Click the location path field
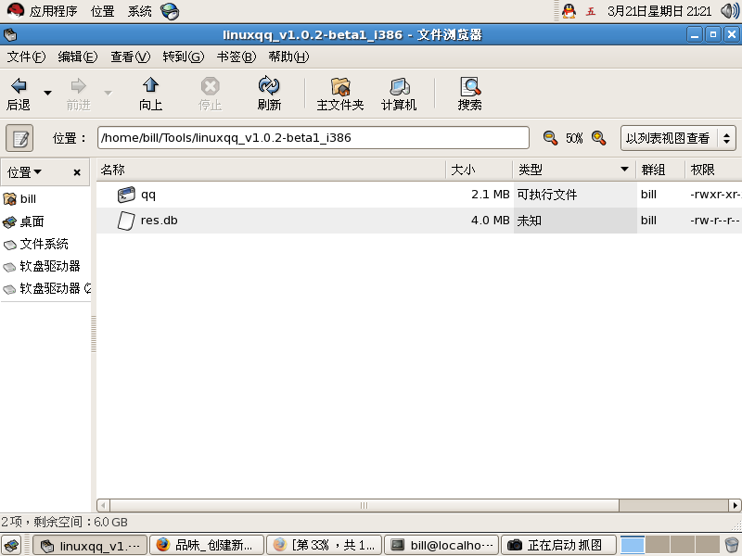This screenshot has width=742, height=556. point(313,137)
